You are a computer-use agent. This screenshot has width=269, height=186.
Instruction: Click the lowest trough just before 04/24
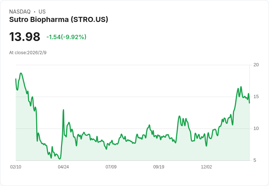coord(60,159)
